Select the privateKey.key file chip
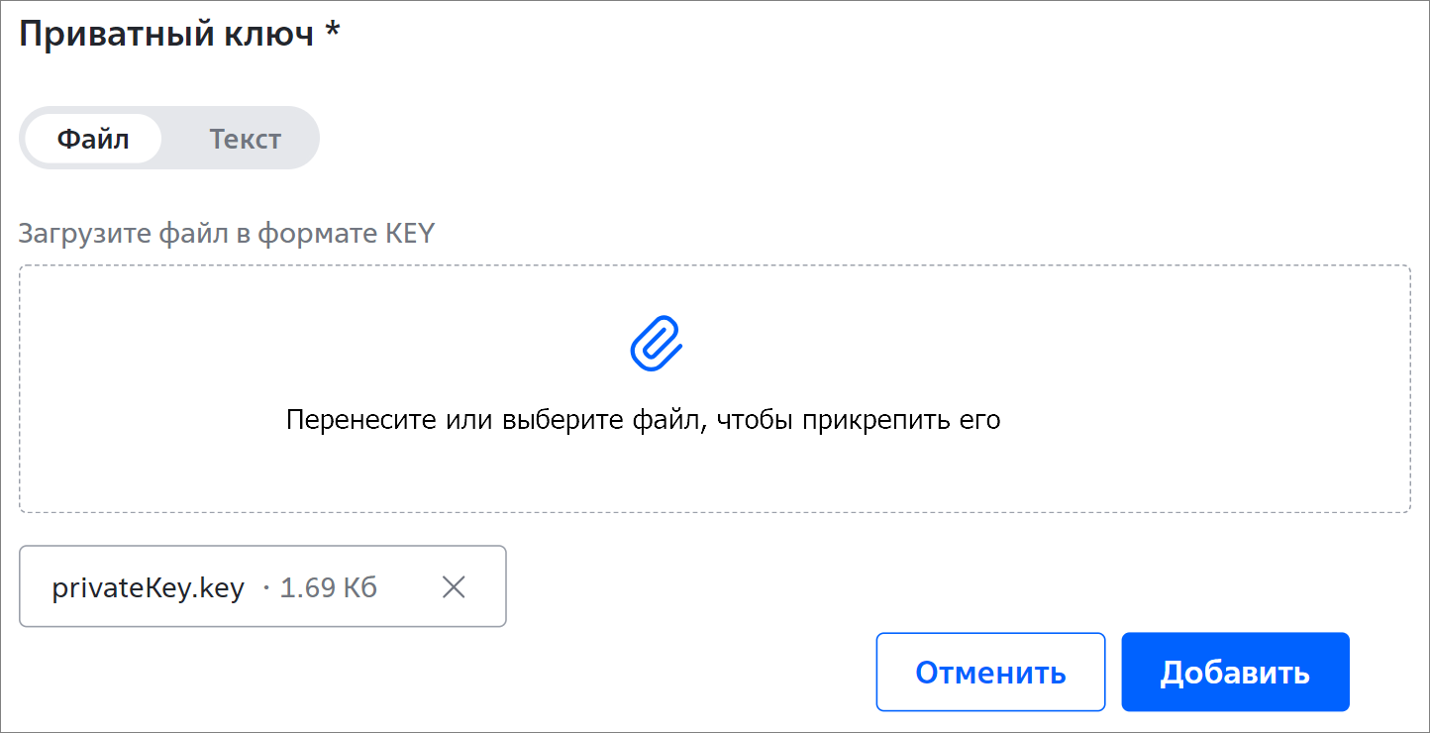1430x733 pixels. click(x=262, y=586)
